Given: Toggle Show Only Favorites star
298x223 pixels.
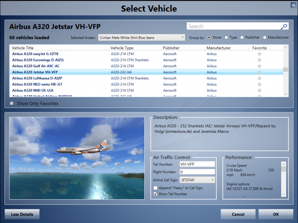Looking at the screenshot, I should tap(12, 104).
